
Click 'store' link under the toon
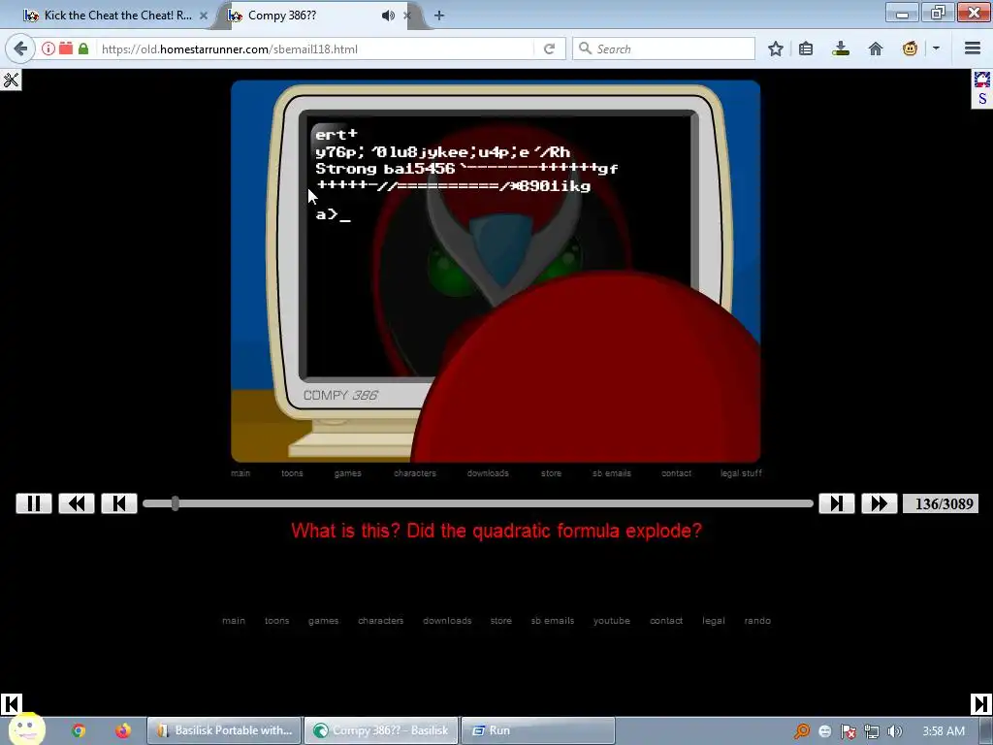click(x=551, y=473)
